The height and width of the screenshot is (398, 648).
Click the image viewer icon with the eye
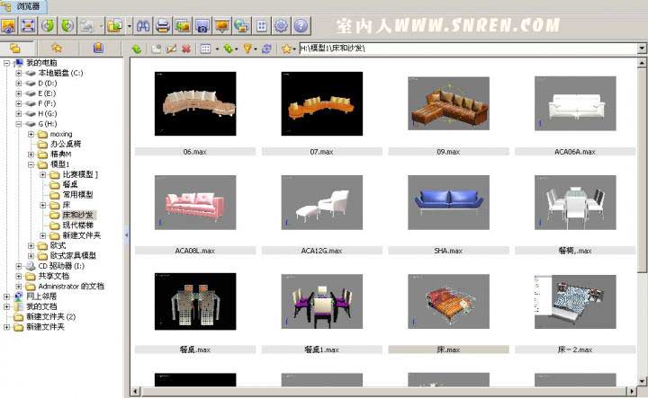tap(8, 26)
